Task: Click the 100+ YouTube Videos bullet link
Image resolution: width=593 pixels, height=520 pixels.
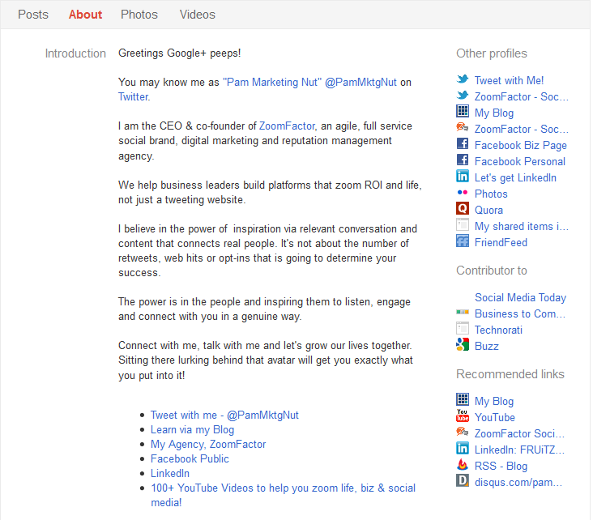Action: click(x=283, y=488)
